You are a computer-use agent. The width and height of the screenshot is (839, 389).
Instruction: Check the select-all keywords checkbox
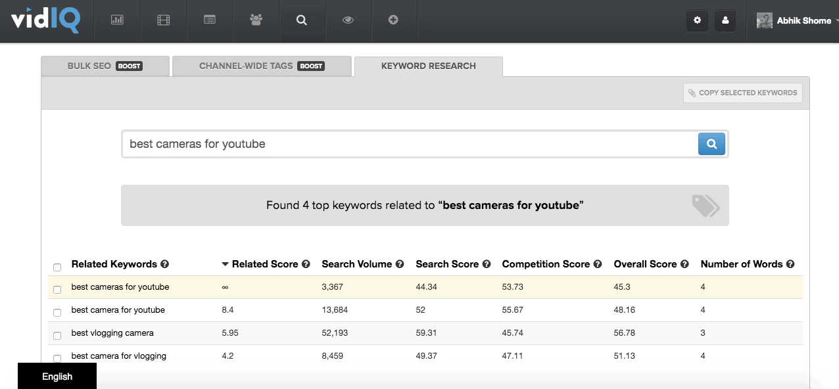click(57, 267)
